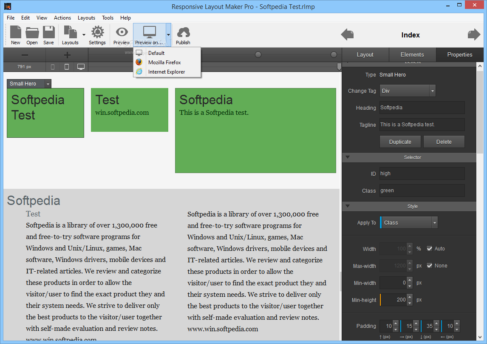This screenshot has width=487, height=344.
Task: Zoom in with the plus button
Action: pyautogui.click(x=67, y=55)
